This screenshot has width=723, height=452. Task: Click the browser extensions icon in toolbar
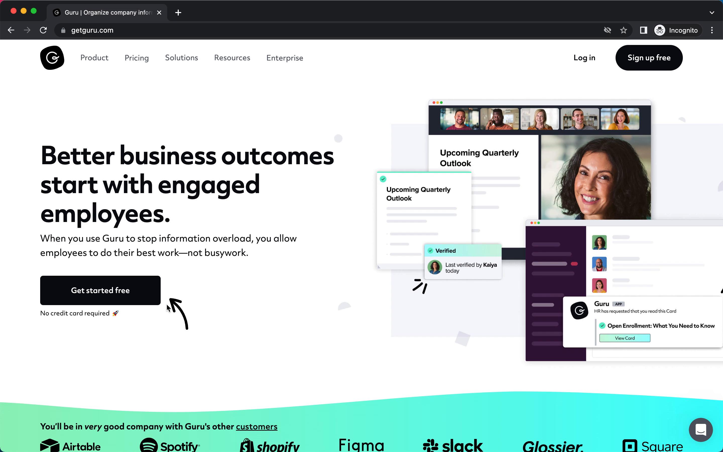[643, 30]
